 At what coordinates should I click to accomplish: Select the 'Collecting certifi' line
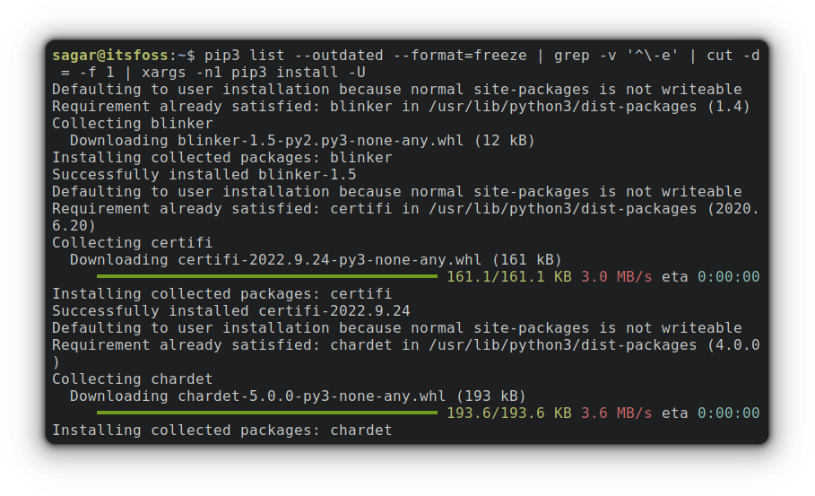[133, 243]
